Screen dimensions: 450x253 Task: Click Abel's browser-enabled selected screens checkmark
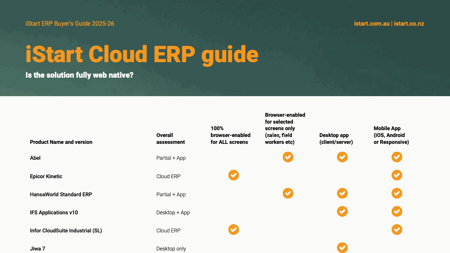pyautogui.click(x=288, y=157)
